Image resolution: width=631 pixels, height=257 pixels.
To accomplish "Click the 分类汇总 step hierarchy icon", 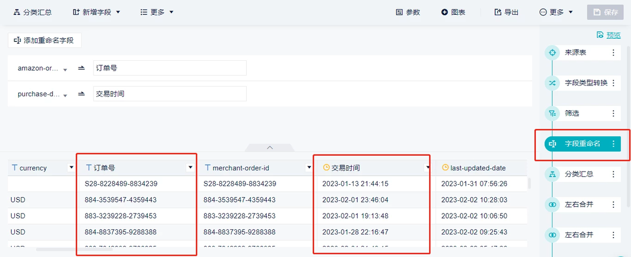I will [x=552, y=174].
